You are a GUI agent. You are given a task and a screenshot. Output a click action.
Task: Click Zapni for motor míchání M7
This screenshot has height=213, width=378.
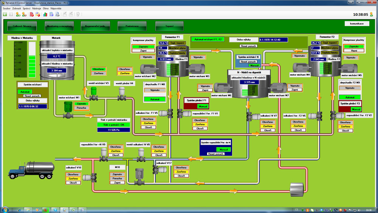294,90
